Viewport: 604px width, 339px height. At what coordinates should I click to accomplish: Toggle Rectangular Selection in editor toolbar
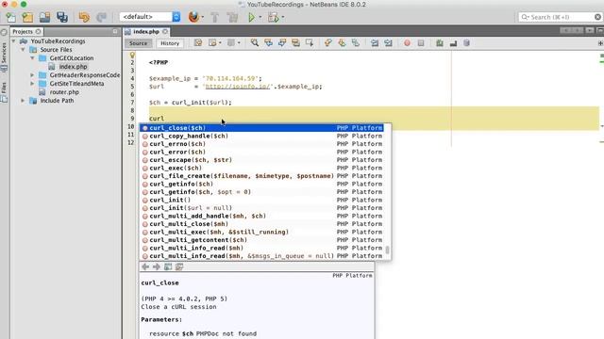coord(310,43)
